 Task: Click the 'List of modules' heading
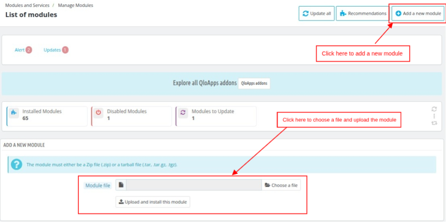[x=31, y=15]
